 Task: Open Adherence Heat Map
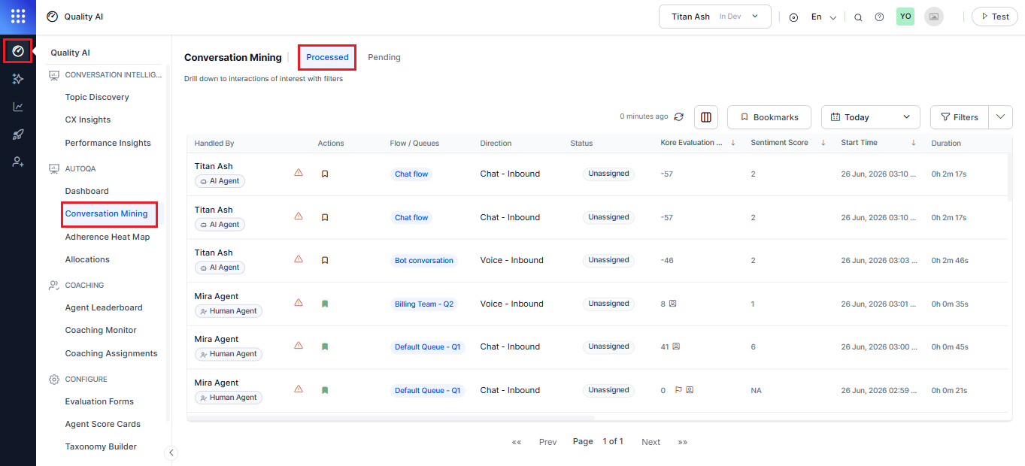(108, 237)
